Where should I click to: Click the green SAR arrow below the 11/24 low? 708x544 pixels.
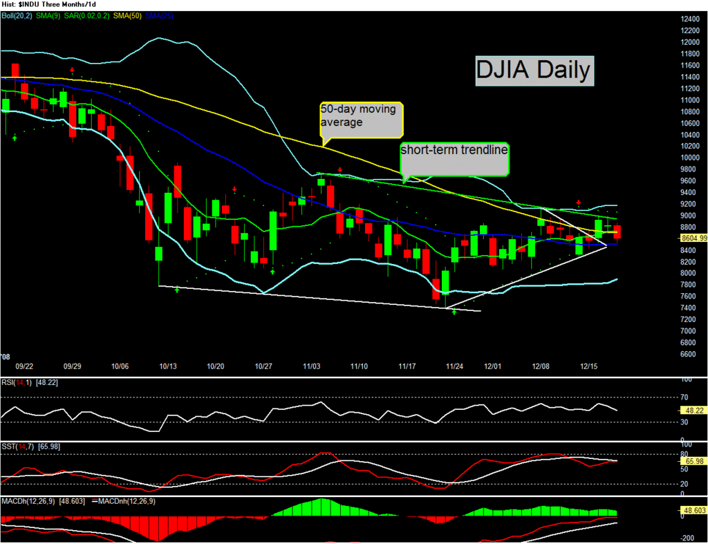pos(454,312)
